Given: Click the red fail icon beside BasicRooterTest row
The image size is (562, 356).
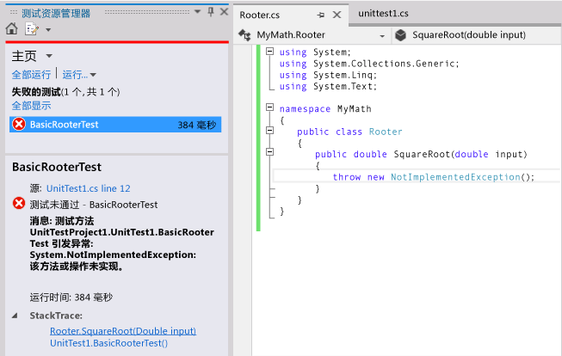Looking at the screenshot, I should (x=19, y=125).
